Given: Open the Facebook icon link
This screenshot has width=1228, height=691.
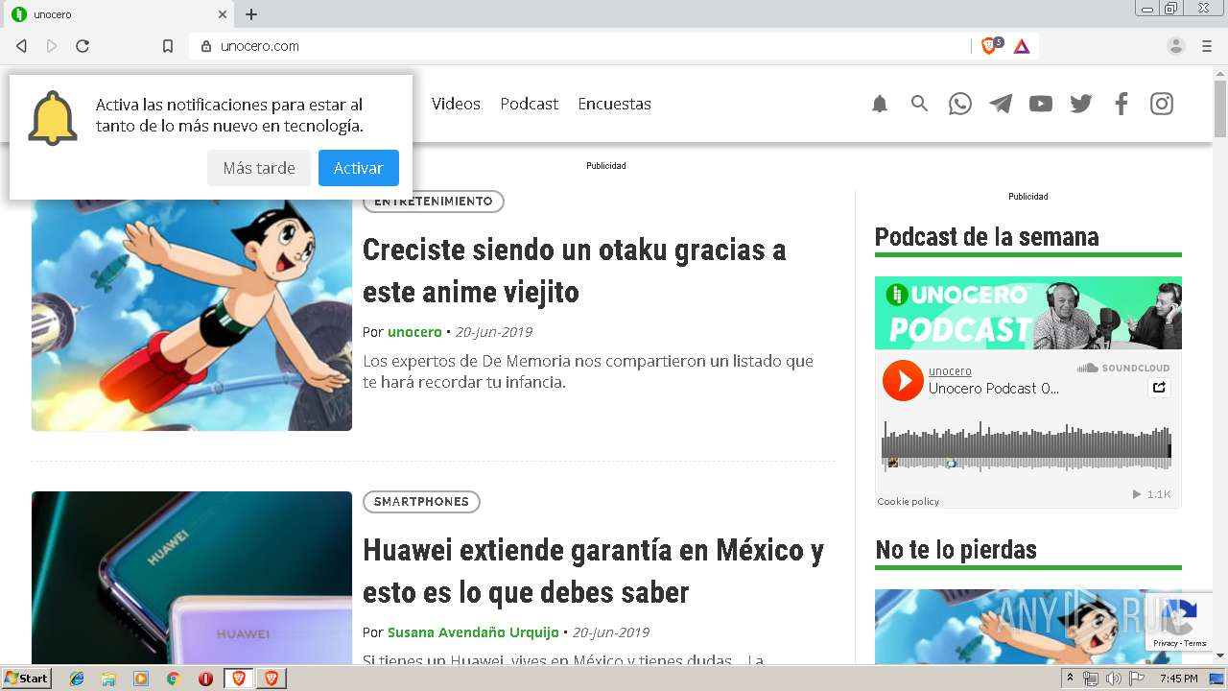Looking at the screenshot, I should 1122,104.
